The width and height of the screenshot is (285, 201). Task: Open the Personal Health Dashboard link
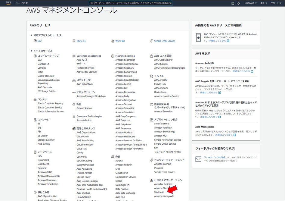91,189
